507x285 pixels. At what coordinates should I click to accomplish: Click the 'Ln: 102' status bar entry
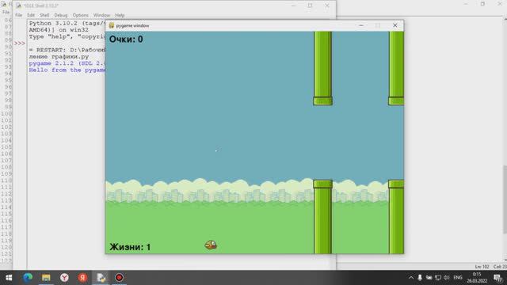pos(482,267)
